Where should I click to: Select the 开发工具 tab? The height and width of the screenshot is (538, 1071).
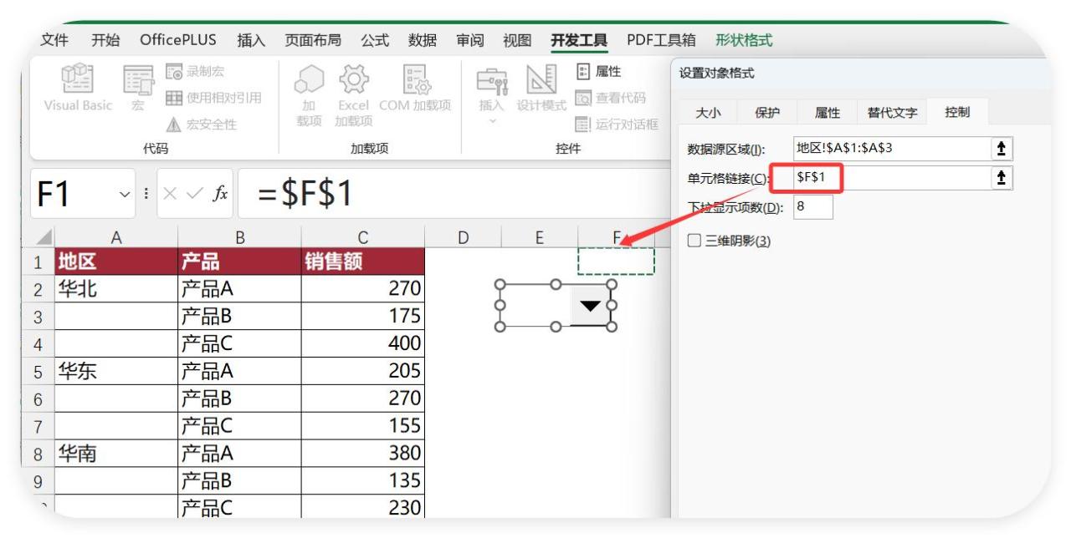[x=579, y=39]
